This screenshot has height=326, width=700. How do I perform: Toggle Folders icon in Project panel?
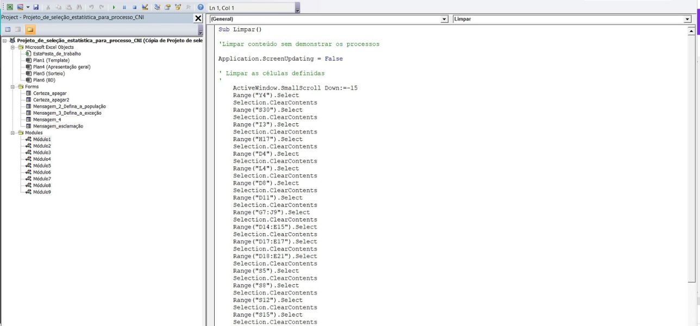point(30,29)
